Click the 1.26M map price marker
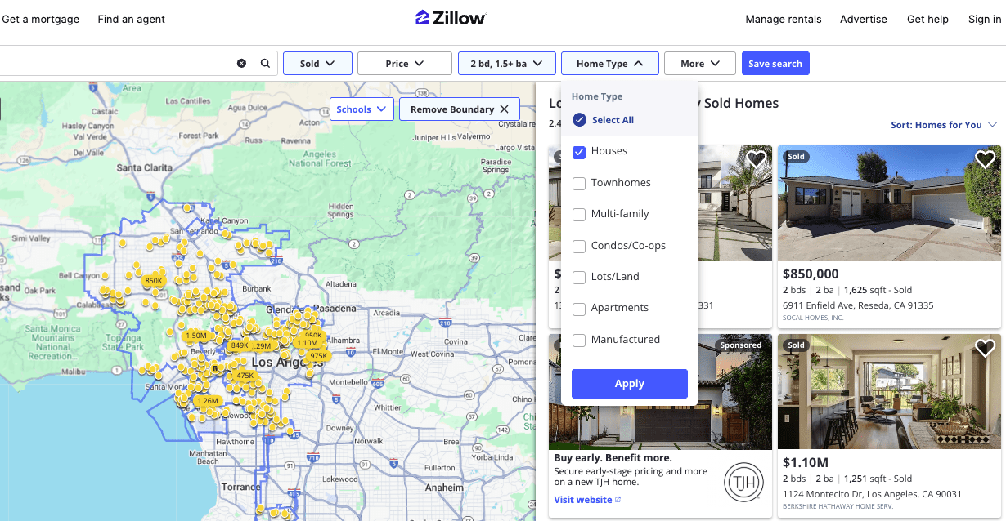Image resolution: width=1006 pixels, height=521 pixels. 207,401
